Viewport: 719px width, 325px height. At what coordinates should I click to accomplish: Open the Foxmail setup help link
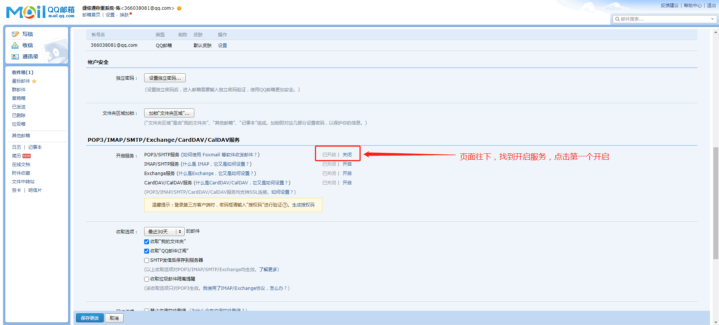tap(220, 155)
